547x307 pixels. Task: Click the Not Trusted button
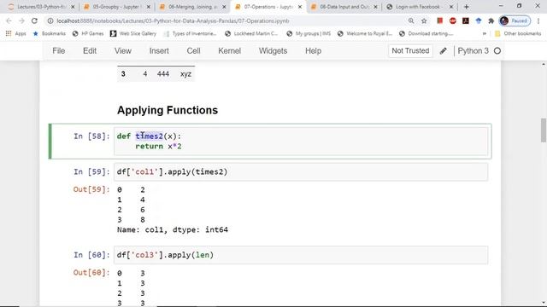coord(410,51)
